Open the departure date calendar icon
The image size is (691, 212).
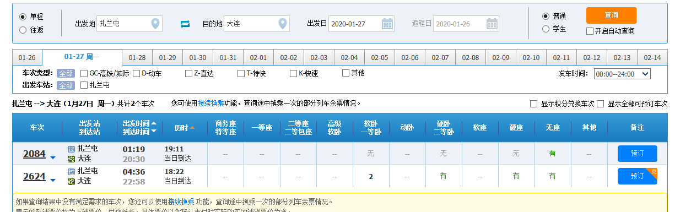tap(387, 24)
